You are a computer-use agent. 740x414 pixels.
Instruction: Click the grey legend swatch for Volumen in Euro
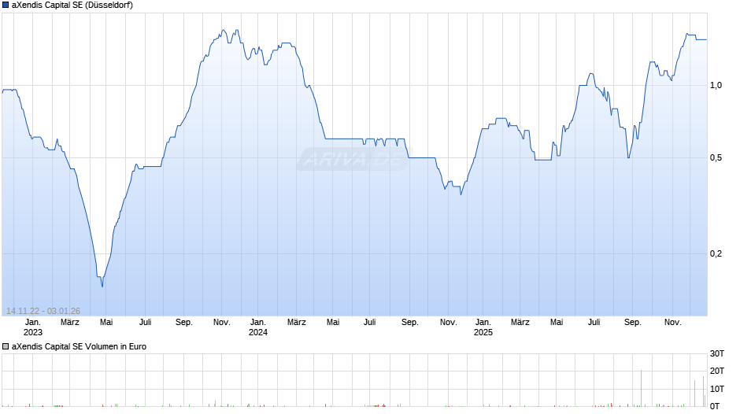[6, 346]
